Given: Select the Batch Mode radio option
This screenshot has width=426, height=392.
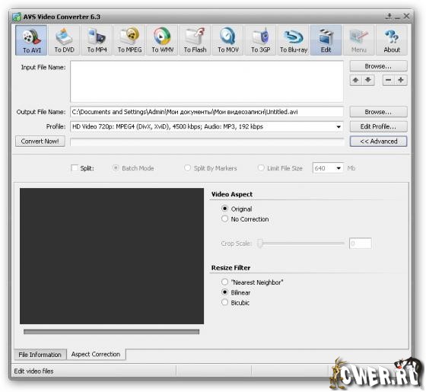Looking at the screenshot, I should [x=116, y=168].
